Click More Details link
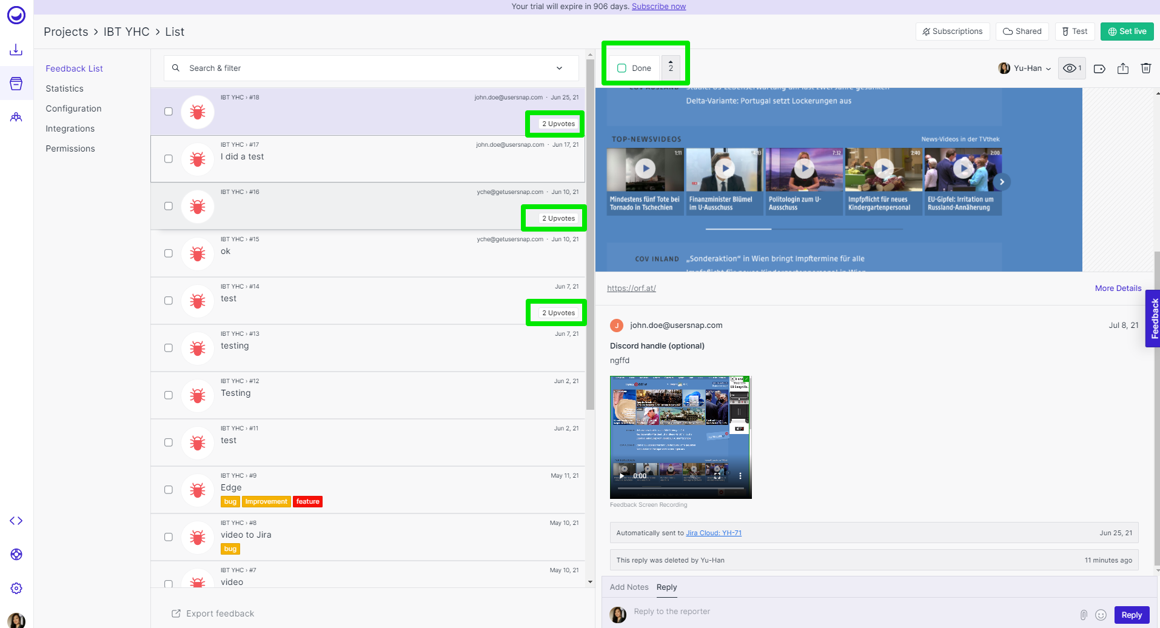This screenshot has width=1160, height=628. [1118, 289]
